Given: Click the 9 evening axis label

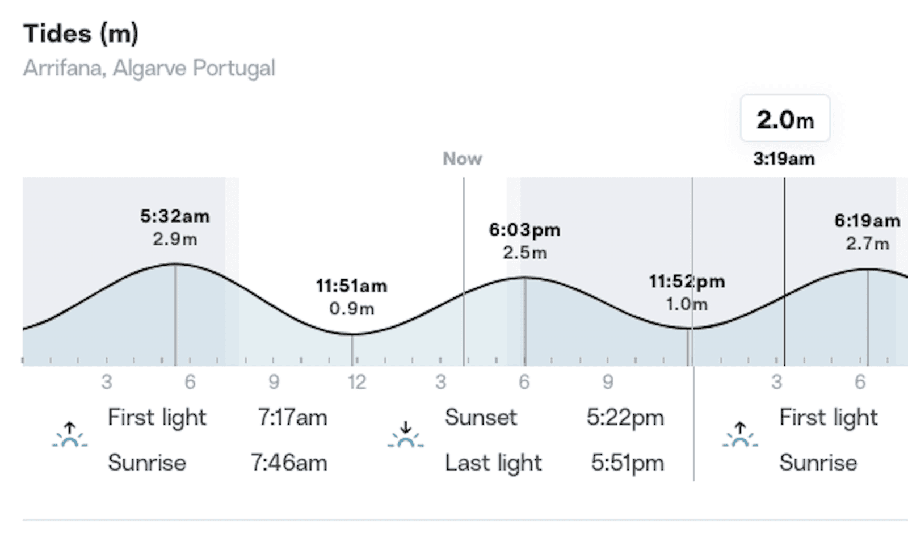Looking at the screenshot, I should 608,382.
